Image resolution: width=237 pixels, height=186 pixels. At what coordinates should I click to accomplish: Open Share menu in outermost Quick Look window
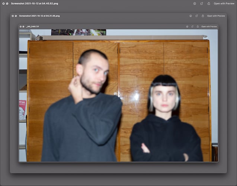[209, 3]
